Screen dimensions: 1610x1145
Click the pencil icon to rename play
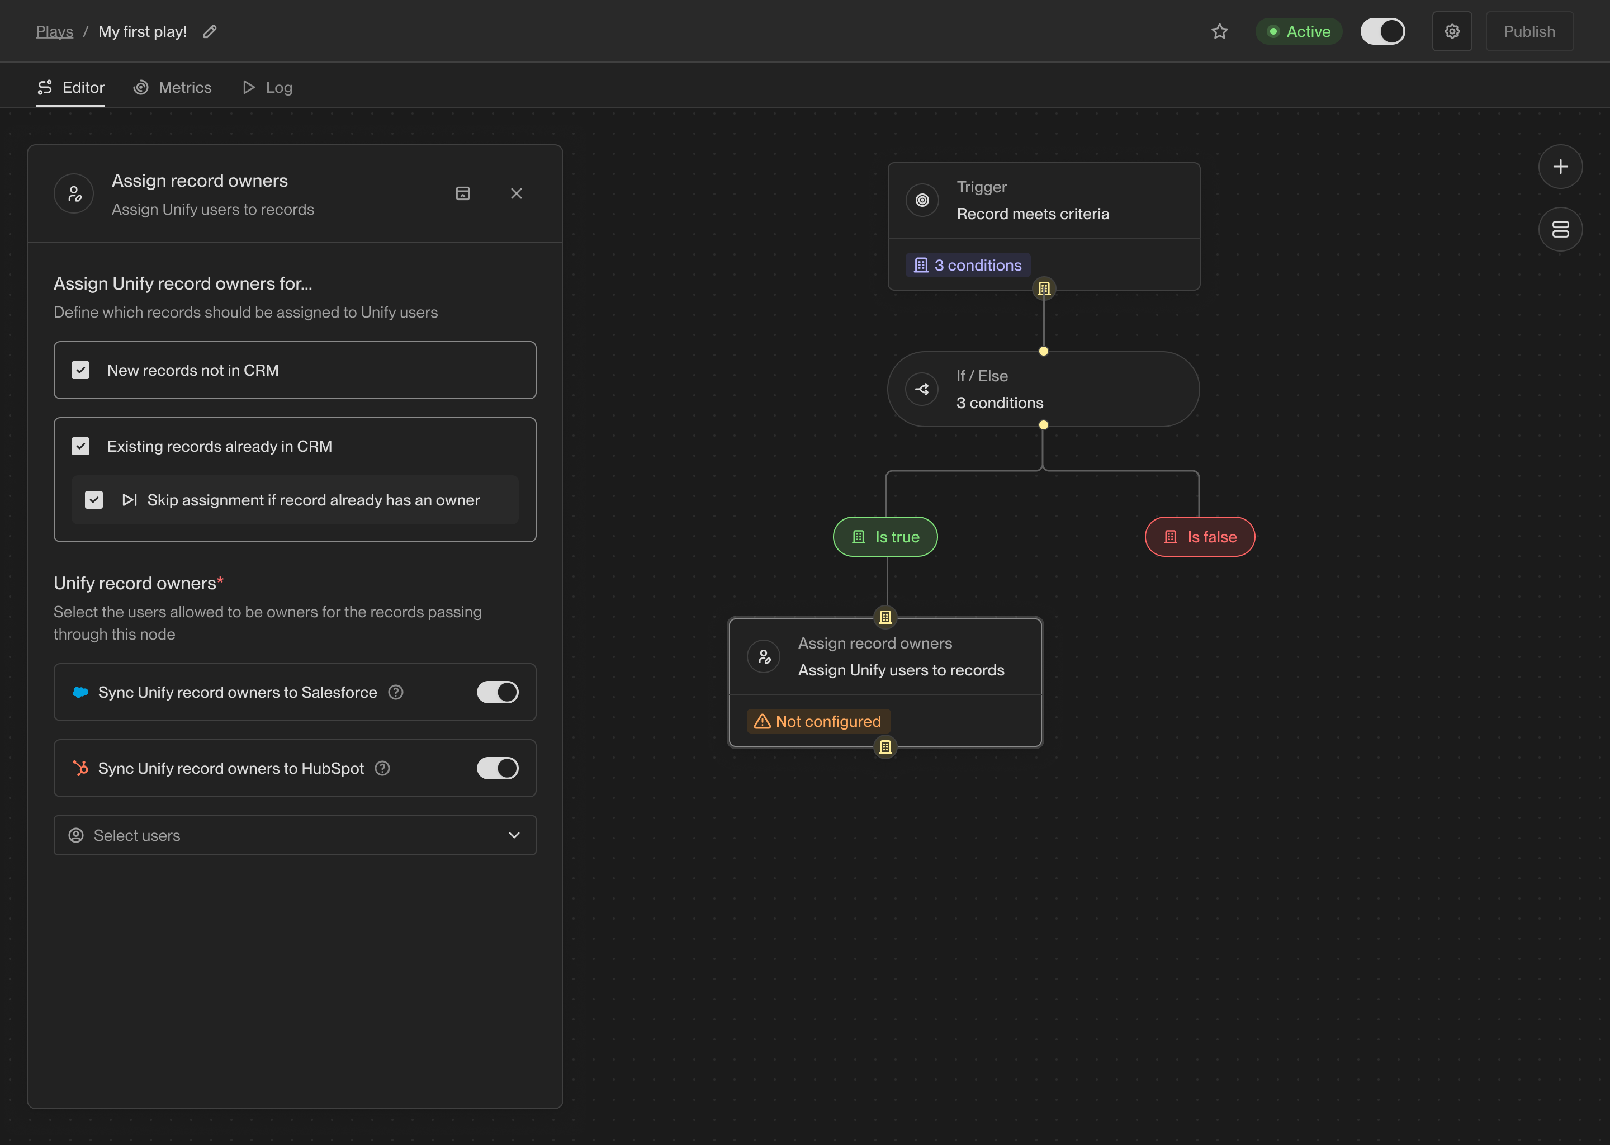pyautogui.click(x=210, y=32)
